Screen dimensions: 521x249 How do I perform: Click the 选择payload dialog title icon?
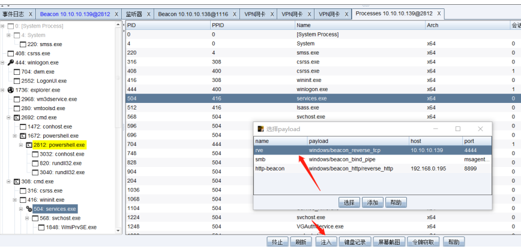coord(260,129)
